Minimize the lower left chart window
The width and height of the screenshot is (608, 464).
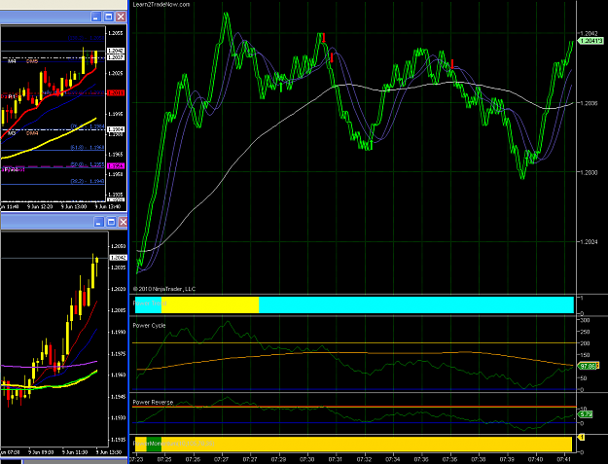pos(98,222)
